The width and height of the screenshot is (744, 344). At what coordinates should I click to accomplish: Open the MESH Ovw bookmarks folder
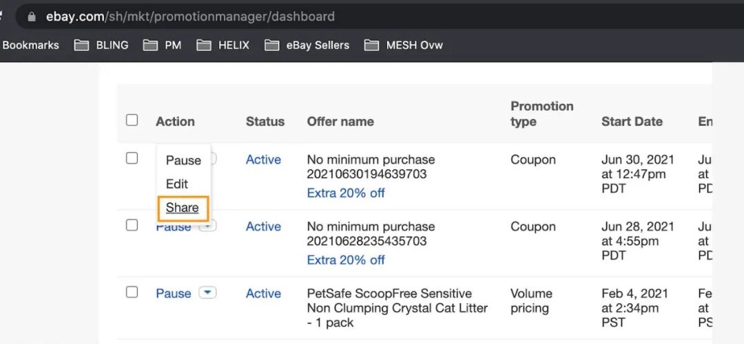click(404, 45)
